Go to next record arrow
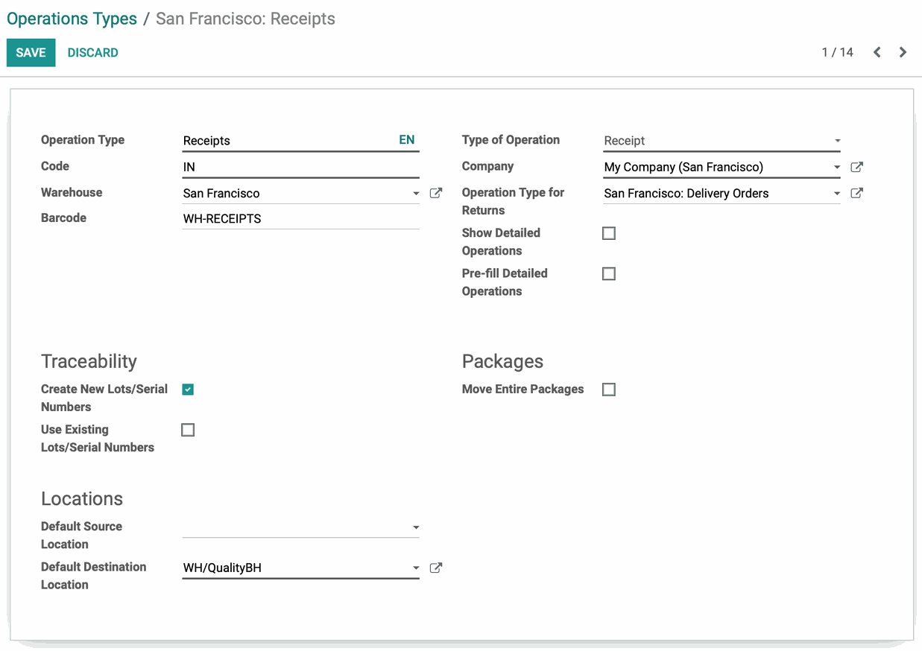 click(x=903, y=52)
